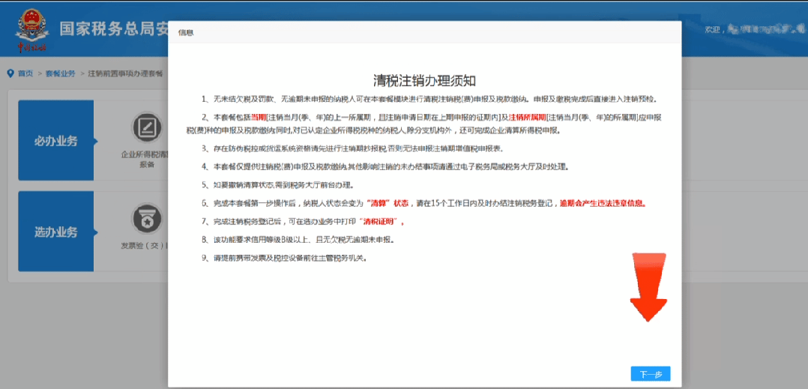This screenshot has height=389, width=808.
Task: Click the location pin icon beside 首页
Action: [x=10, y=73]
